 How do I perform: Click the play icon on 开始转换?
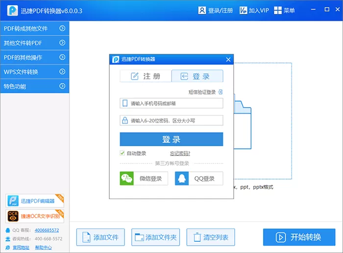[281, 237]
